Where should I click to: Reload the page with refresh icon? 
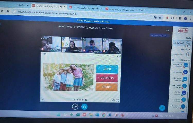pyautogui.click(x=2, y=11)
